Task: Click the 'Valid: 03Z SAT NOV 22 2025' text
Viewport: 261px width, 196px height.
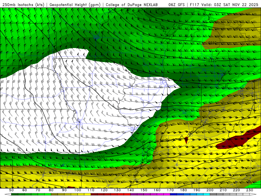Action: coord(231,5)
